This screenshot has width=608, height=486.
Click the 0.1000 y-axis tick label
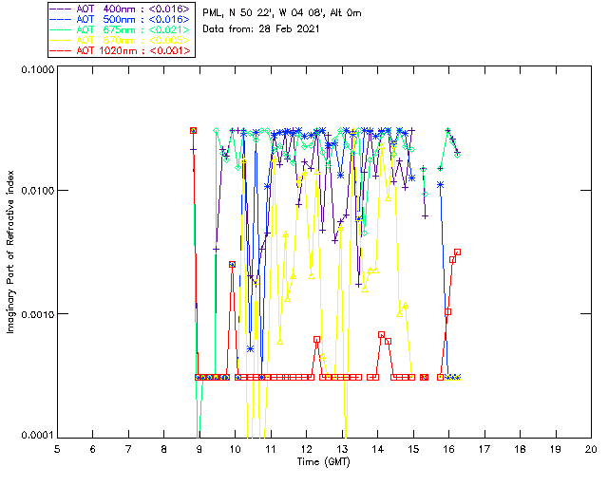click(x=36, y=70)
